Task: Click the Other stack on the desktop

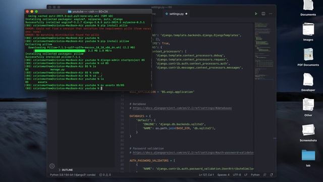Action: 308,107
